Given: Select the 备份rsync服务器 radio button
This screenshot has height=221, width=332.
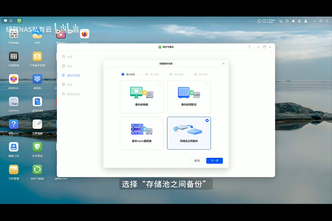Looking at the screenshot, I should (160, 120).
